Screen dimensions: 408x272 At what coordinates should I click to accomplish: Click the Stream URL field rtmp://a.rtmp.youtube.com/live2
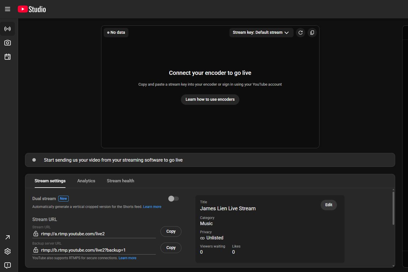tap(94, 234)
